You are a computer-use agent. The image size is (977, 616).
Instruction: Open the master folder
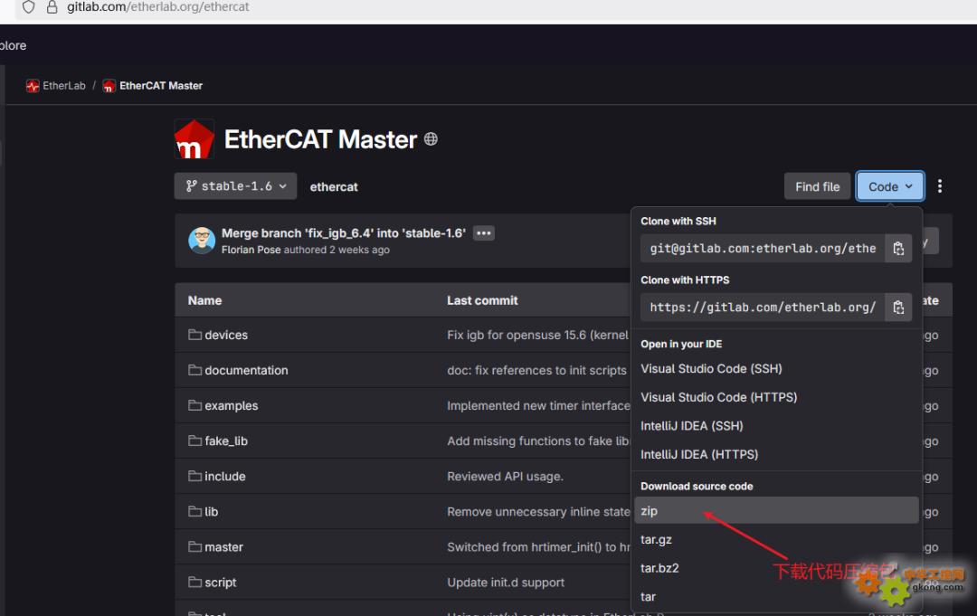[x=223, y=547]
